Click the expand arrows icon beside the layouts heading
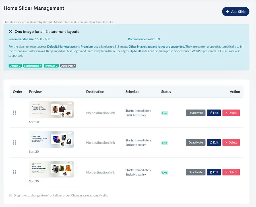 pos(11,32)
